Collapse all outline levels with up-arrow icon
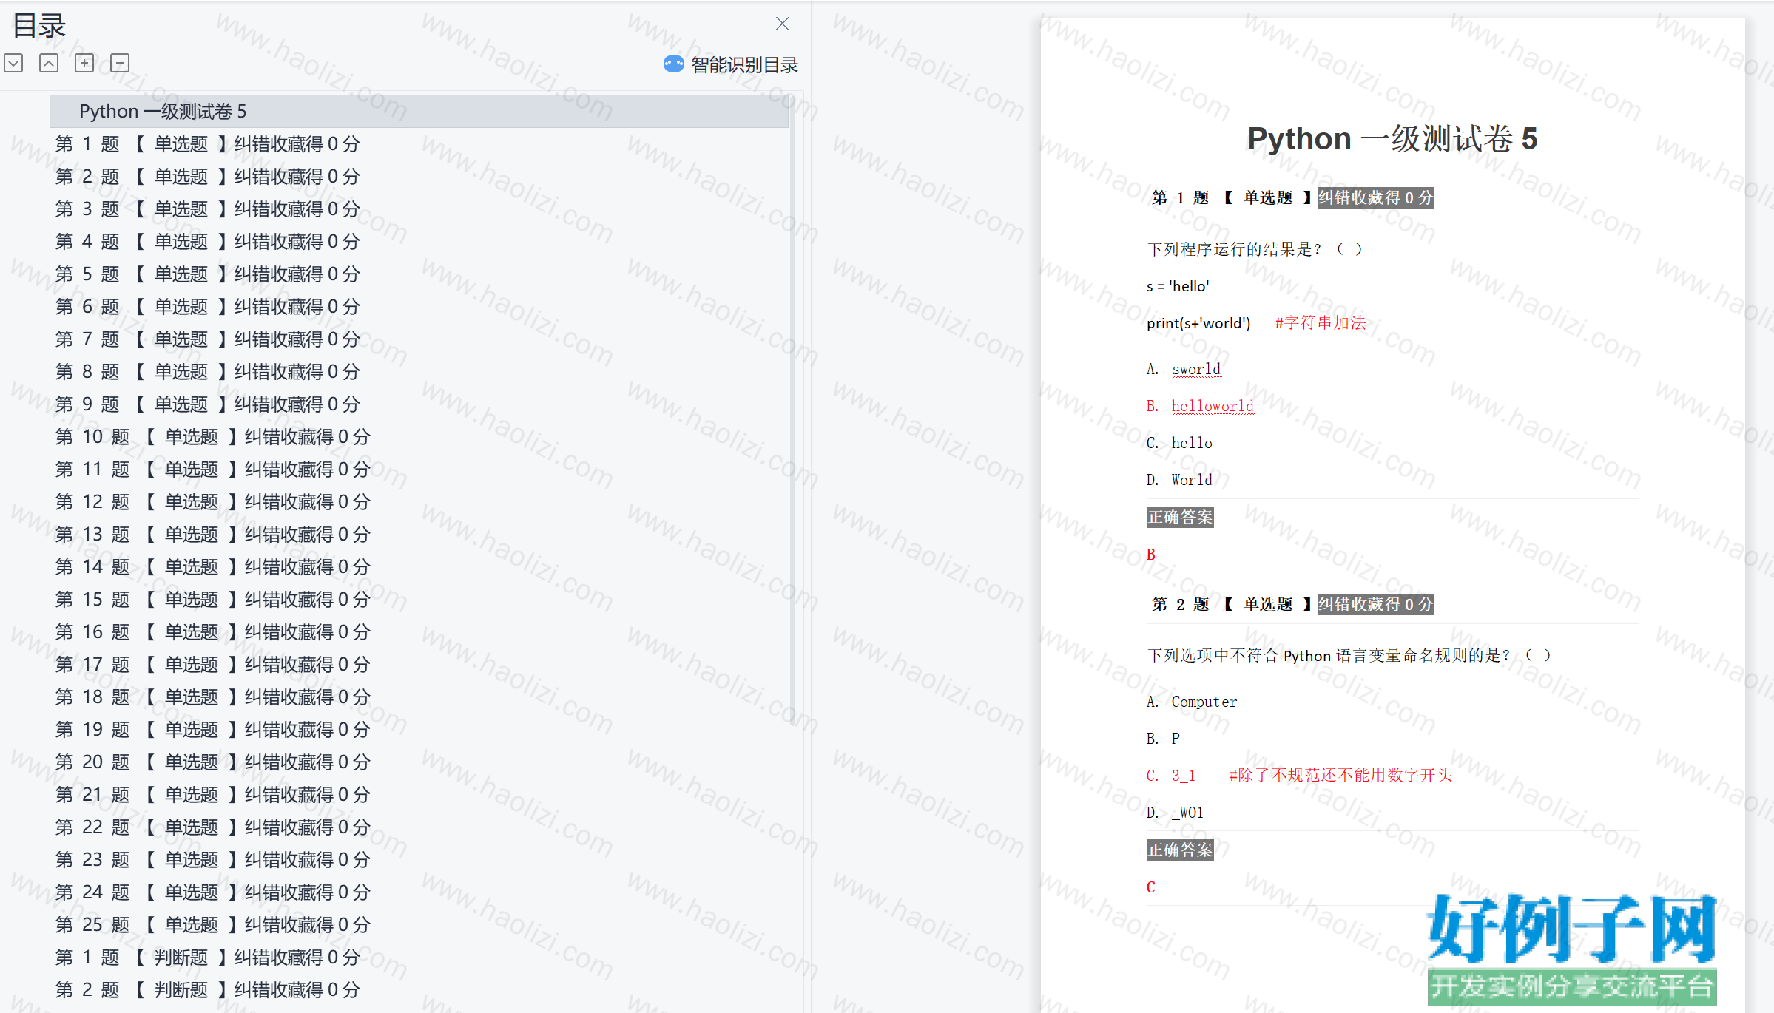This screenshot has height=1013, width=1774. [x=49, y=63]
